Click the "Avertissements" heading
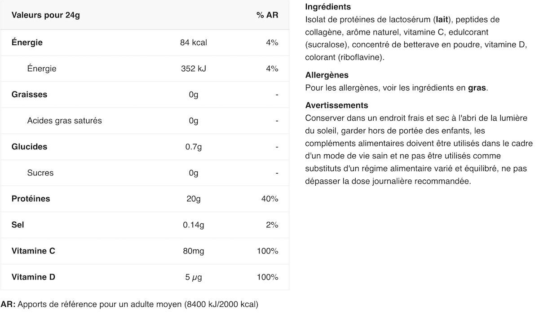 [x=336, y=105]
